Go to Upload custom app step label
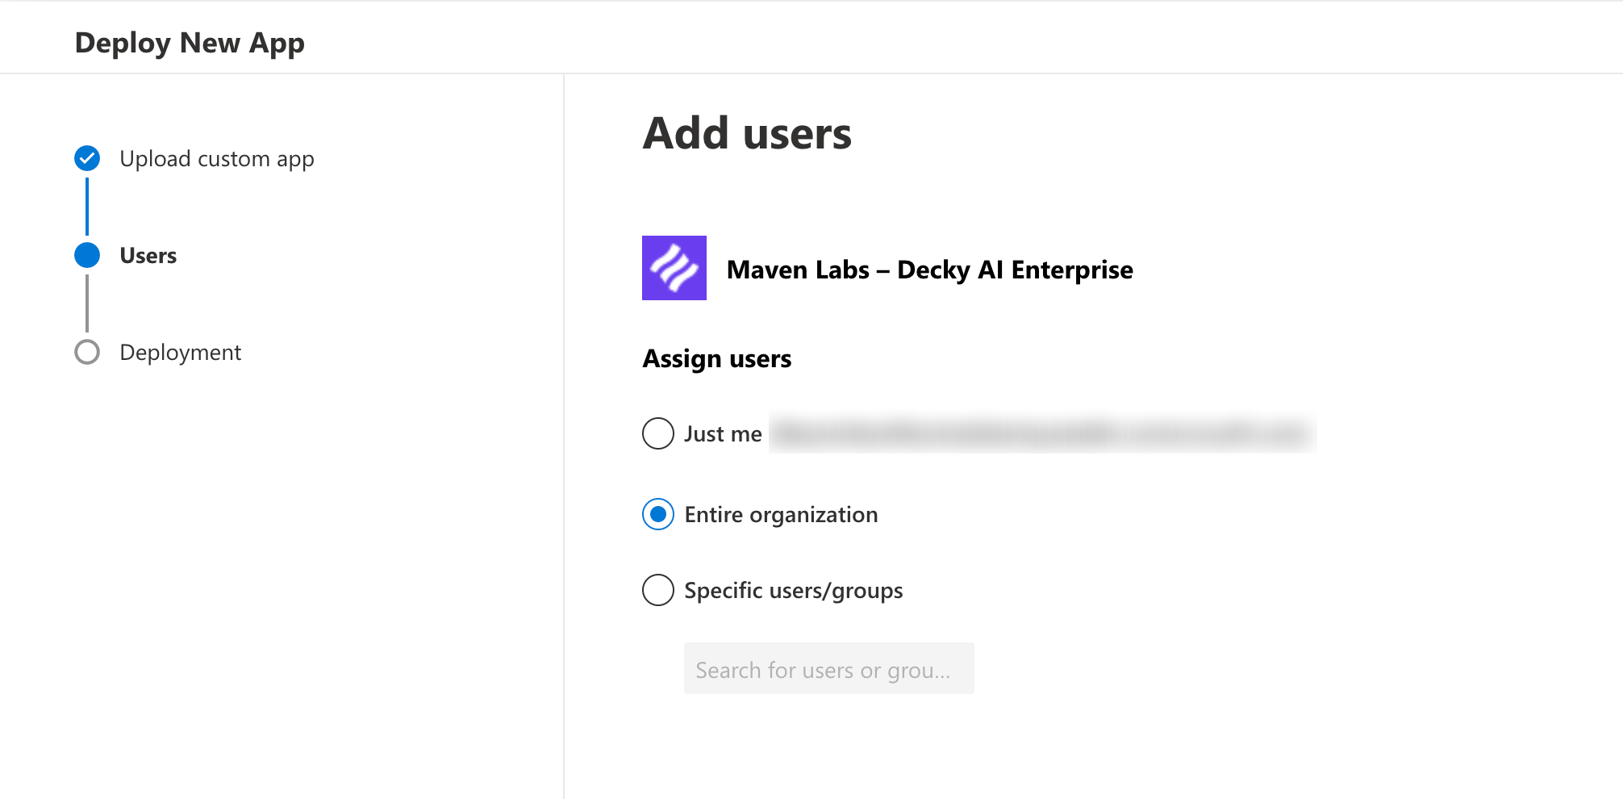Screen dimensions: 1623x799 (x=217, y=159)
